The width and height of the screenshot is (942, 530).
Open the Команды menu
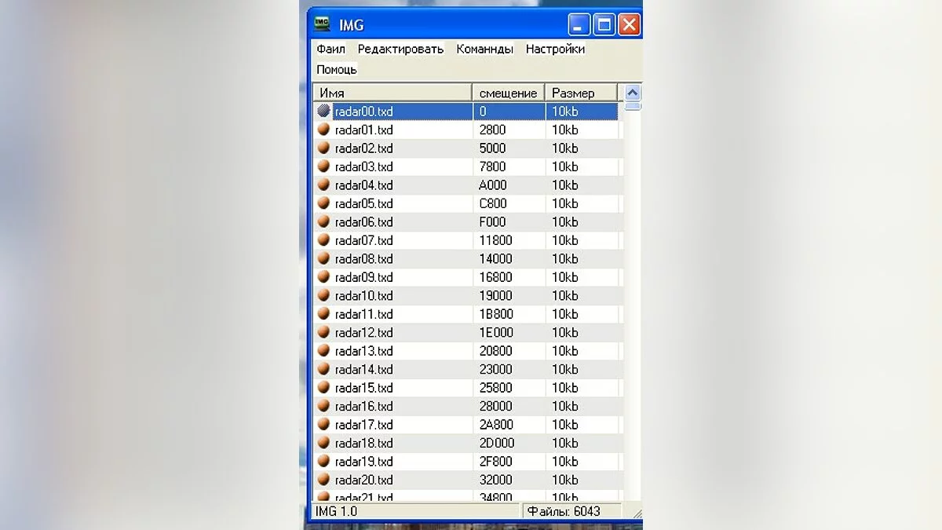click(484, 49)
